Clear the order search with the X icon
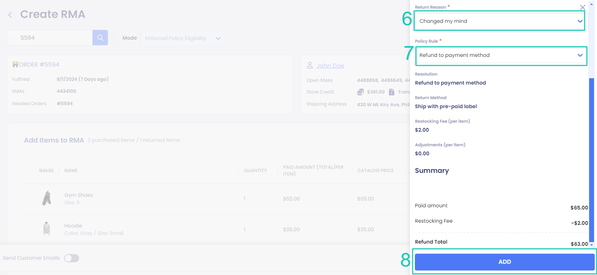 (13, 38)
